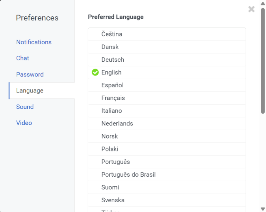
Task: Close the Preferences dialog with X
Action: 251,9
